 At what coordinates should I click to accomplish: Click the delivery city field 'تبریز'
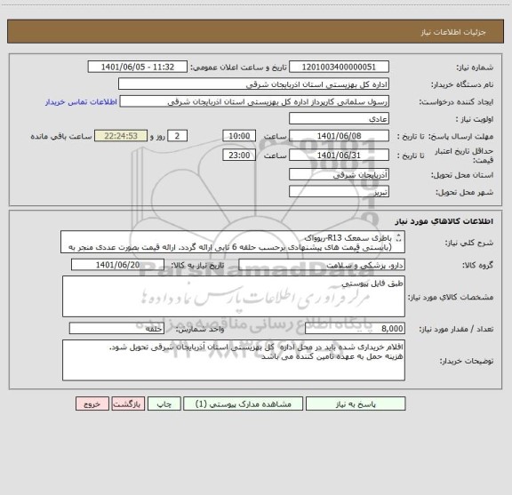[339, 192]
